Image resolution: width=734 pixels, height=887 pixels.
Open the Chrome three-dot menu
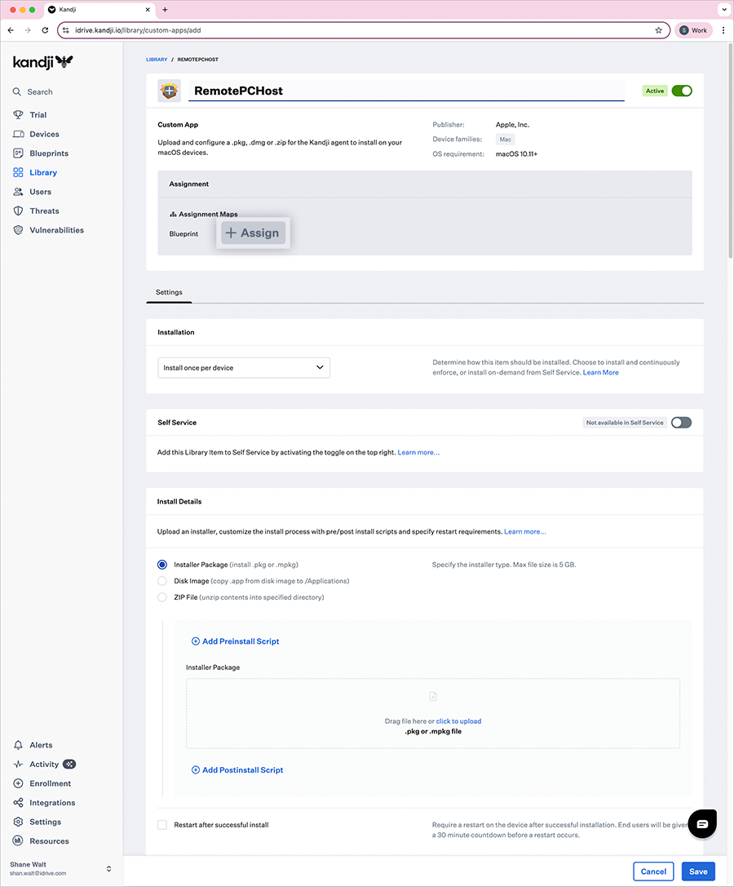point(723,30)
